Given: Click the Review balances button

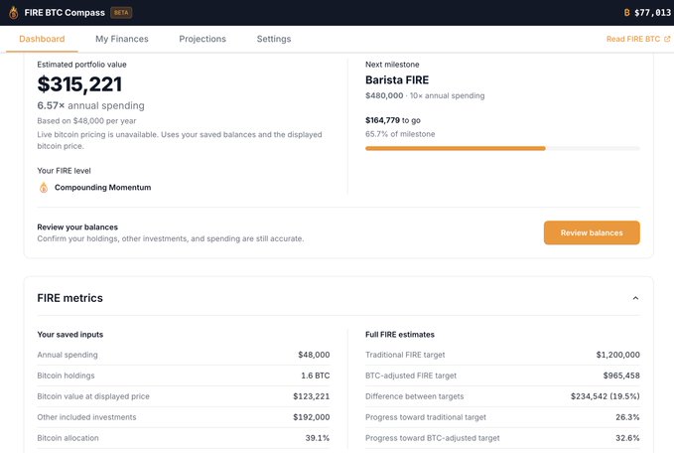Looking at the screenshot, I should [592, 232].
